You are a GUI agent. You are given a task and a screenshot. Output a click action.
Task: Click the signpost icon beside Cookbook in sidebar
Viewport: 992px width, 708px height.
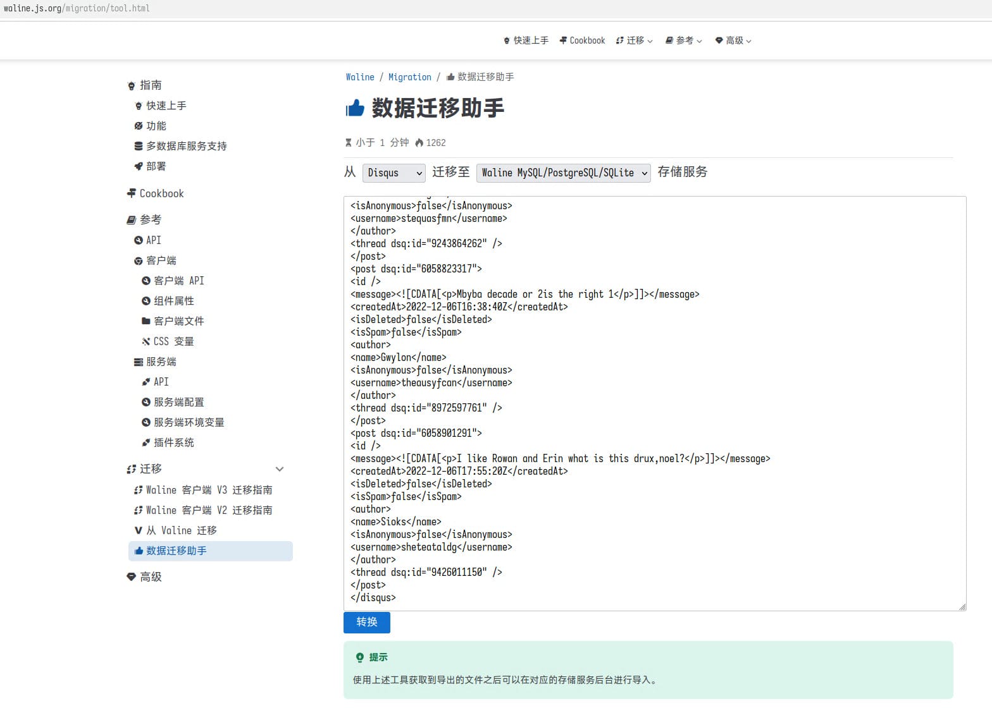[132, 193]
